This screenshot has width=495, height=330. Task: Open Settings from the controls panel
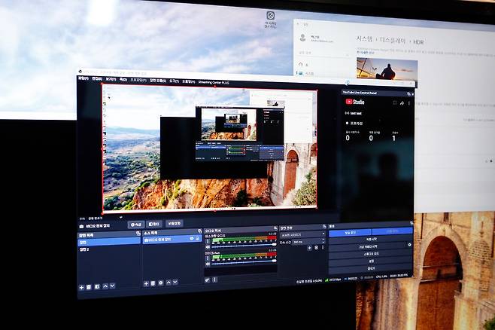coord(370,261)
